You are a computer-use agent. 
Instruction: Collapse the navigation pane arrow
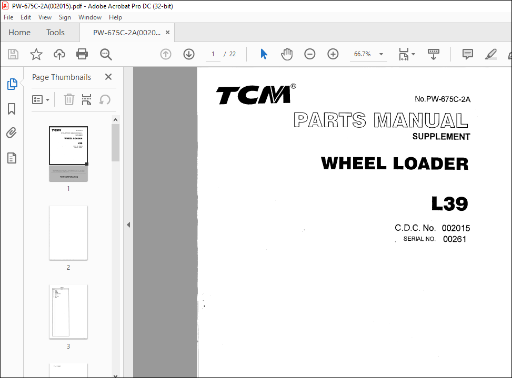(x=128, y=224)
